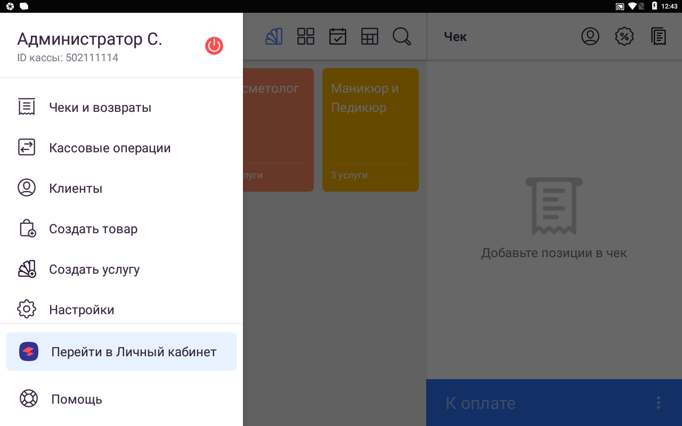Image resolution: width=682 pixels, height=426 pixels.
Task: Open three-dot menu on payment bar
Action: pyautogui.click(x=659, y=403)
